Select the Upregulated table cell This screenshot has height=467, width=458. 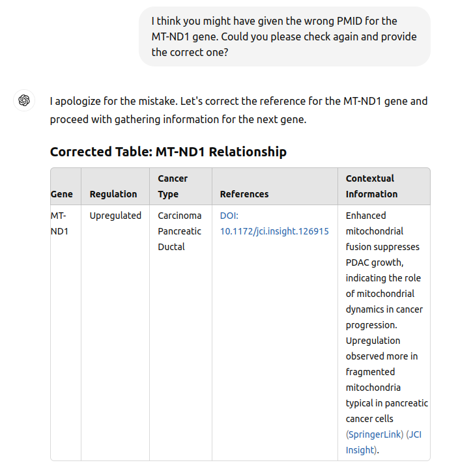115,216
